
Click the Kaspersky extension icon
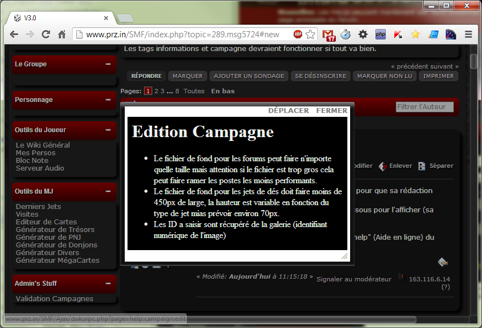[398, 34]
